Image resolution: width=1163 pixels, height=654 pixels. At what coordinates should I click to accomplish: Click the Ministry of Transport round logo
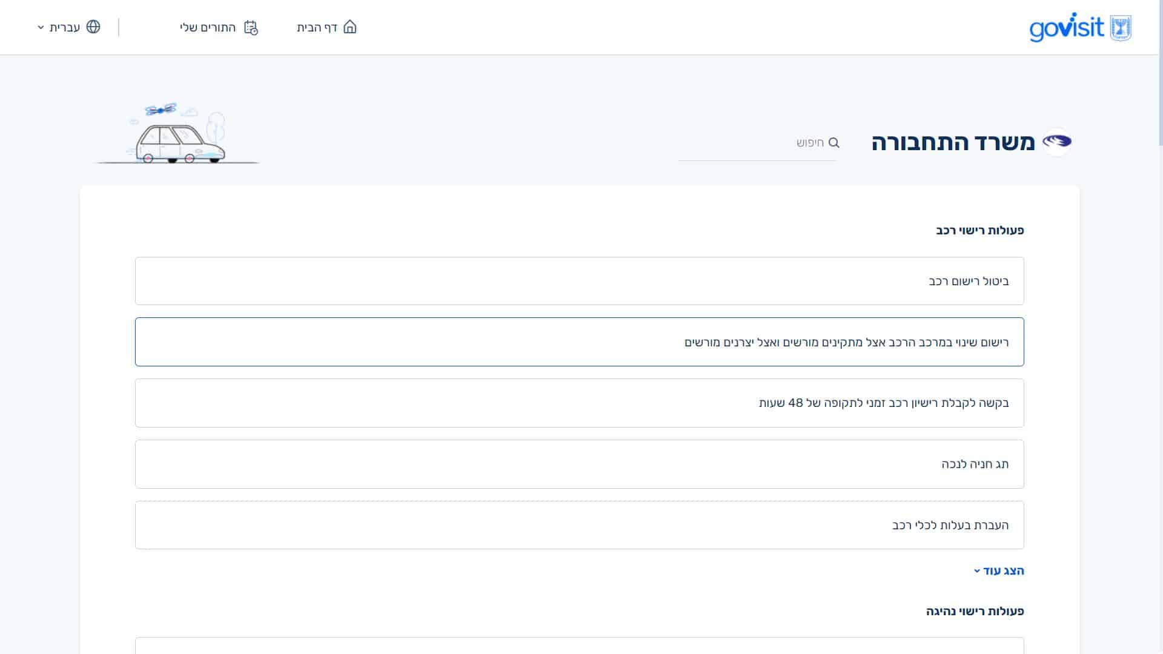(x=1057, y=142)
